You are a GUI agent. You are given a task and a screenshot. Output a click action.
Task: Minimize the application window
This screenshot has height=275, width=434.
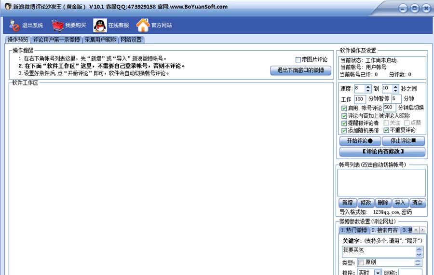pyautogui.click(x=403, y=9)
